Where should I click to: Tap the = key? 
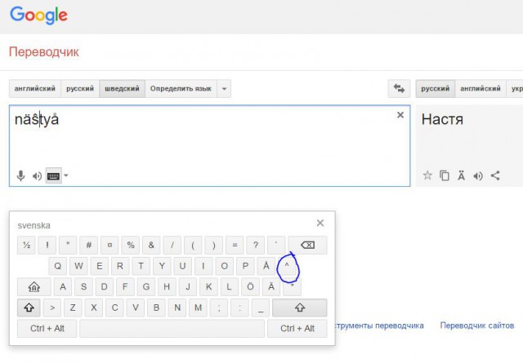click(235, 245)
